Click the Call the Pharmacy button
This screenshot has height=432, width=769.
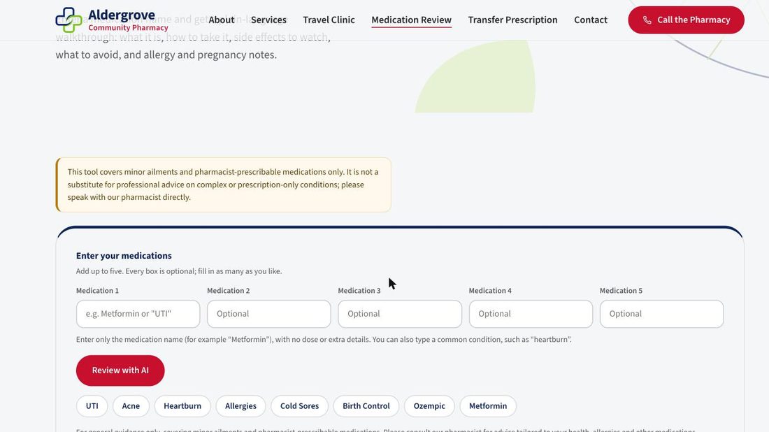686,20
